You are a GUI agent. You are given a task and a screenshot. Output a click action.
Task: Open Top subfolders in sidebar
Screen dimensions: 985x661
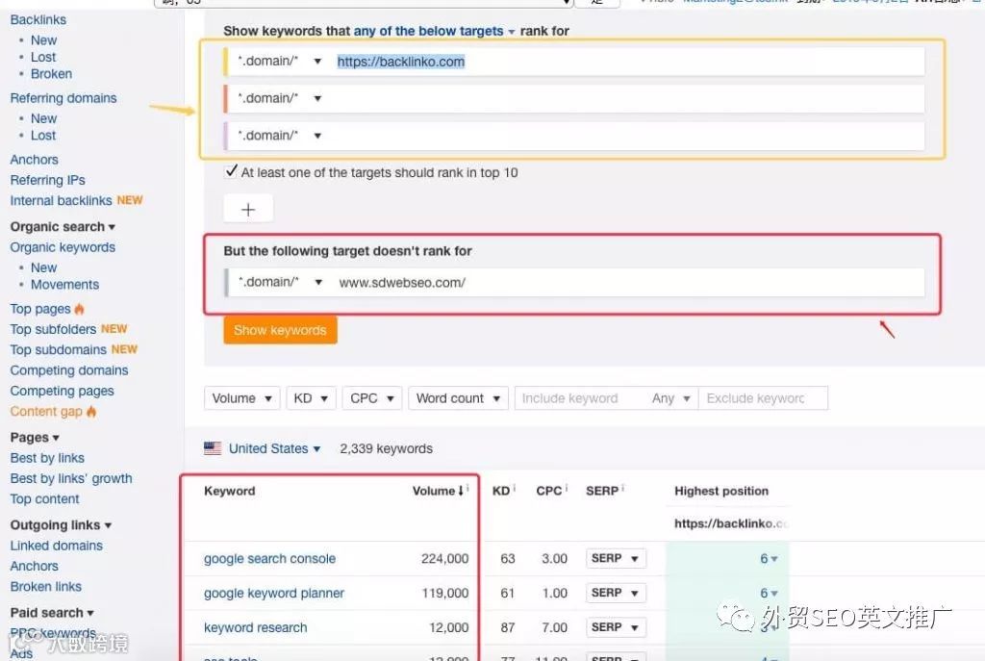point(54,329)
